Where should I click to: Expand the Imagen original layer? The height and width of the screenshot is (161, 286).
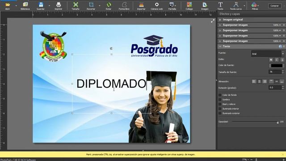(x=220, y=20)
